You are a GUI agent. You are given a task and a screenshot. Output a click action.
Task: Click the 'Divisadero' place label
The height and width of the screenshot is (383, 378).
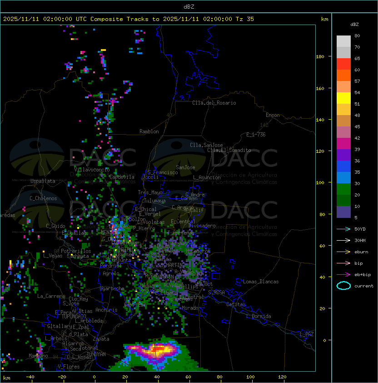pos(202,226)
